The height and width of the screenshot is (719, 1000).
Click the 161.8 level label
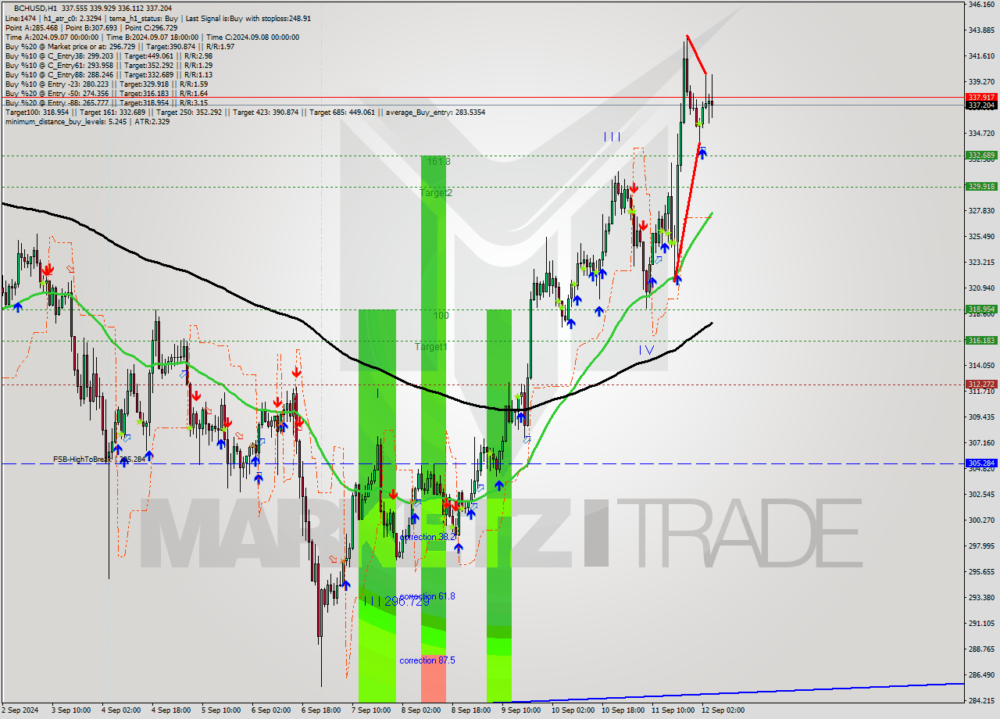point(438,161)
